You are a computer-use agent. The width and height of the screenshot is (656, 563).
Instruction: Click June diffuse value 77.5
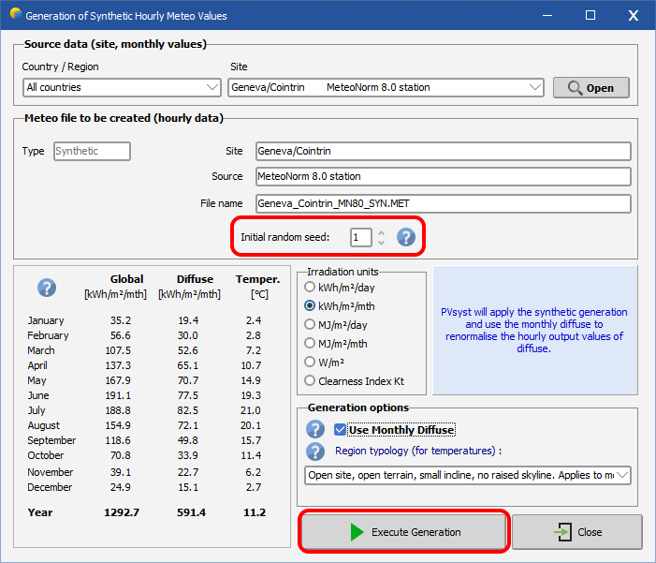pyautogui.click(x=188, y=395)
